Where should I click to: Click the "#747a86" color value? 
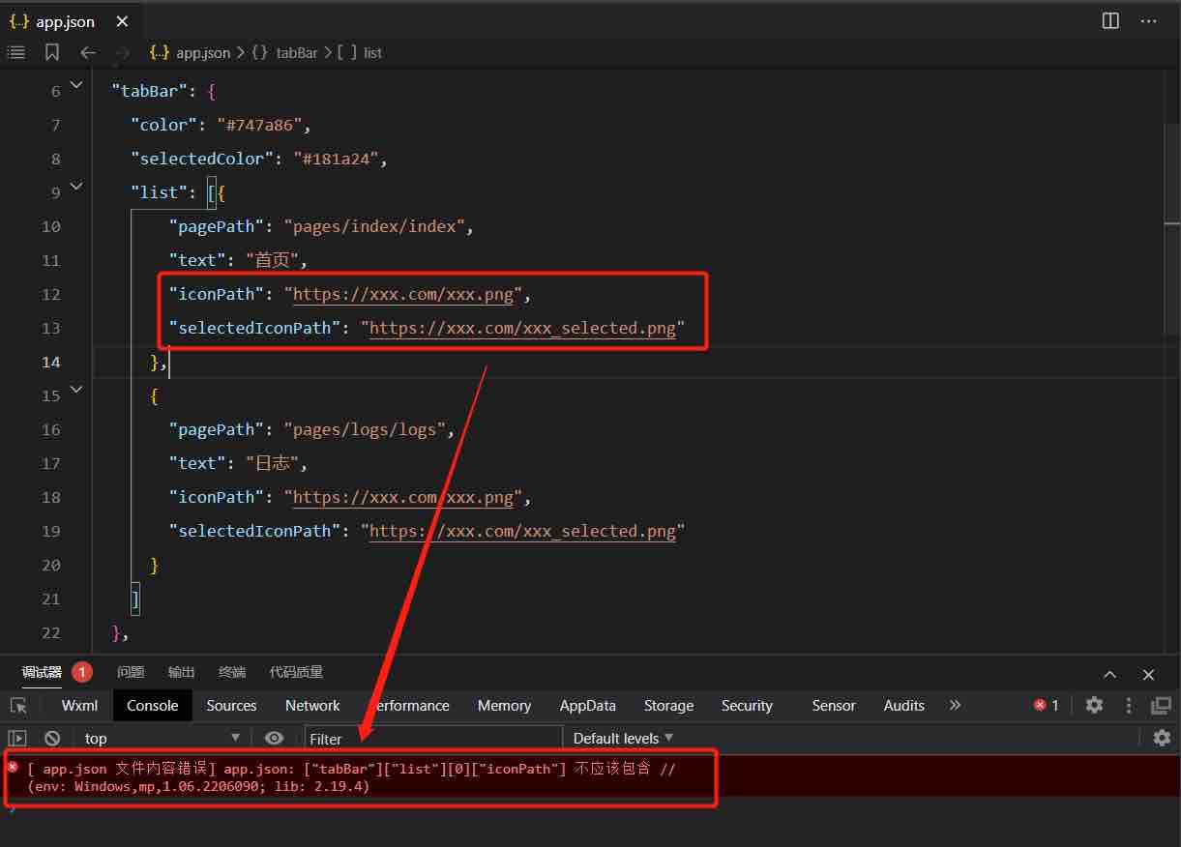coord(258,125)
